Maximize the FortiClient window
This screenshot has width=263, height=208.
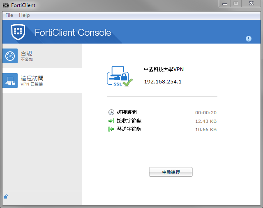236,4
